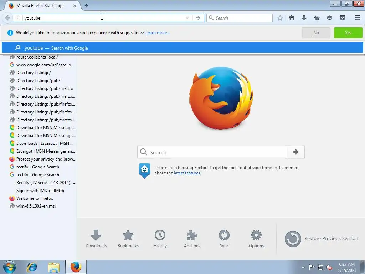This screenshot has height=274, width=365.
Task: Click network tray icon
Action: [x=320, y=267]
